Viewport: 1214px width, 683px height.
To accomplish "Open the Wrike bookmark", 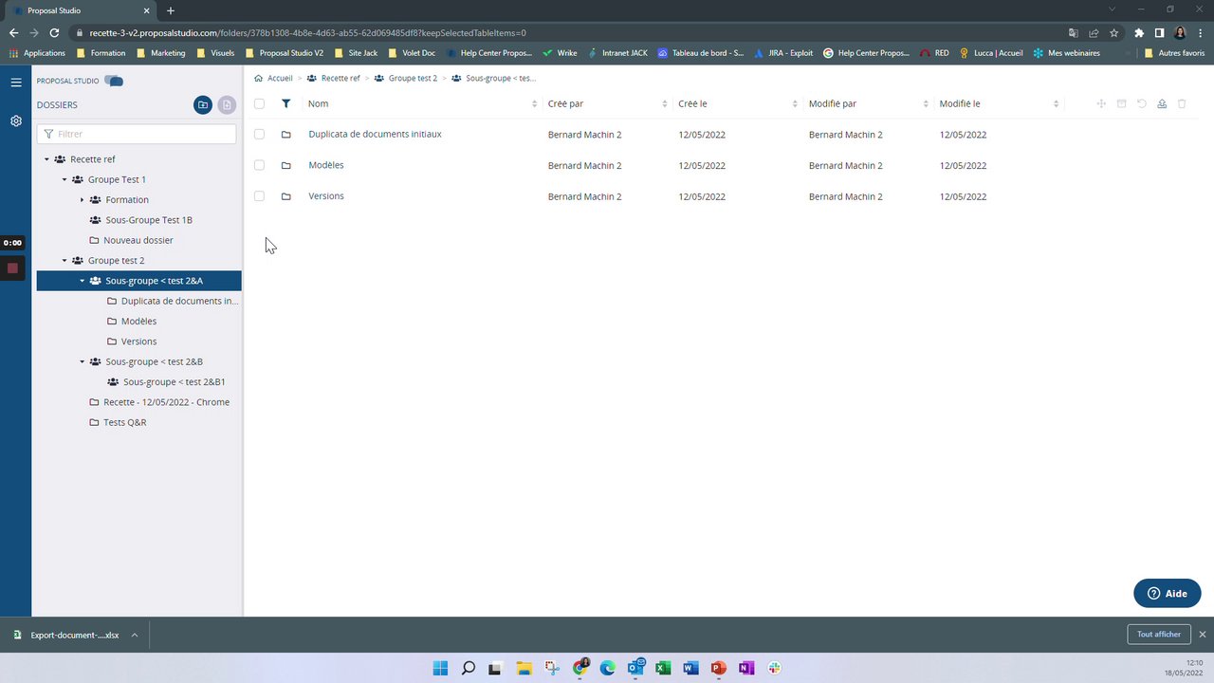I will click(x=560, y=53).
